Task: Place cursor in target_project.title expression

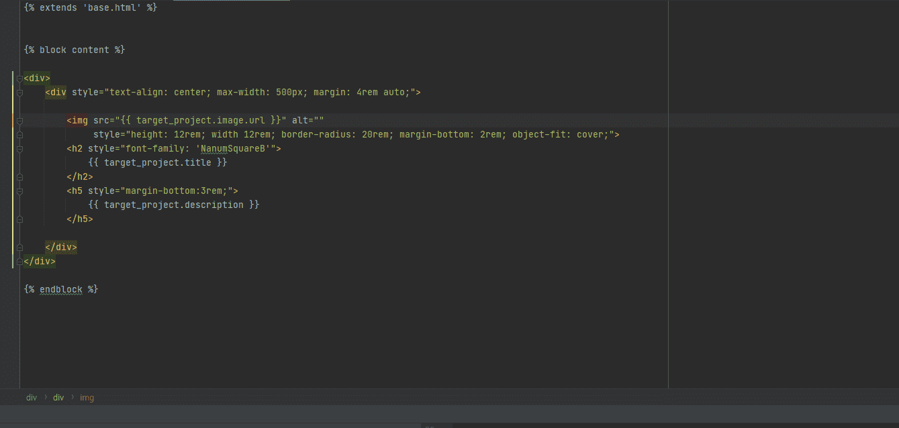Action: pyautogui.click(x=157, y=163)
